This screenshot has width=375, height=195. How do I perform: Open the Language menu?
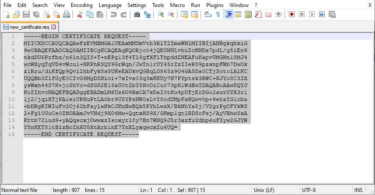(x=110, y=5)
